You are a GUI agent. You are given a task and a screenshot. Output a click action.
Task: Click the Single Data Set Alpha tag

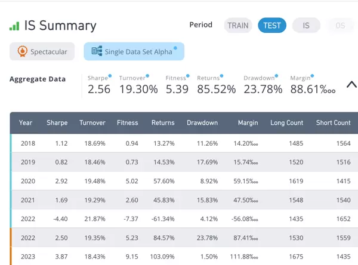pyautogui.click(x=134, y=52)
